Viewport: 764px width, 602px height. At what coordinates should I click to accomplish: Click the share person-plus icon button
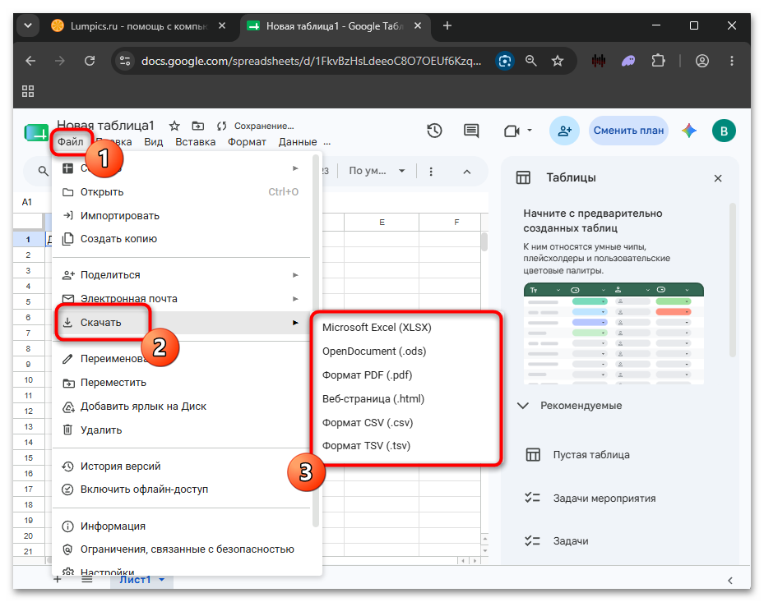(564, 131)
